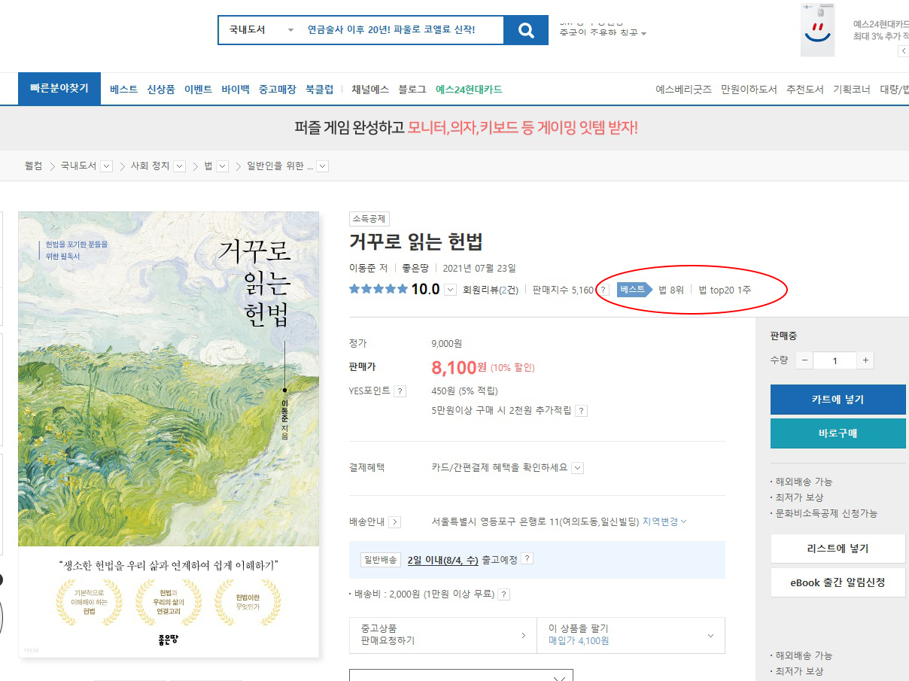
Task: Expand the 사회 정치 breadcrumb dropdown
Action: (x=179, y=166)
